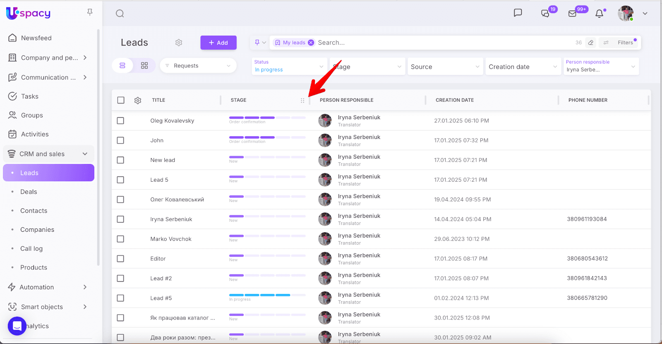Viewport: 662px width, 344px height.
Task: Click the search magnifier icon in top bar
Action: (x=120, y=14)
